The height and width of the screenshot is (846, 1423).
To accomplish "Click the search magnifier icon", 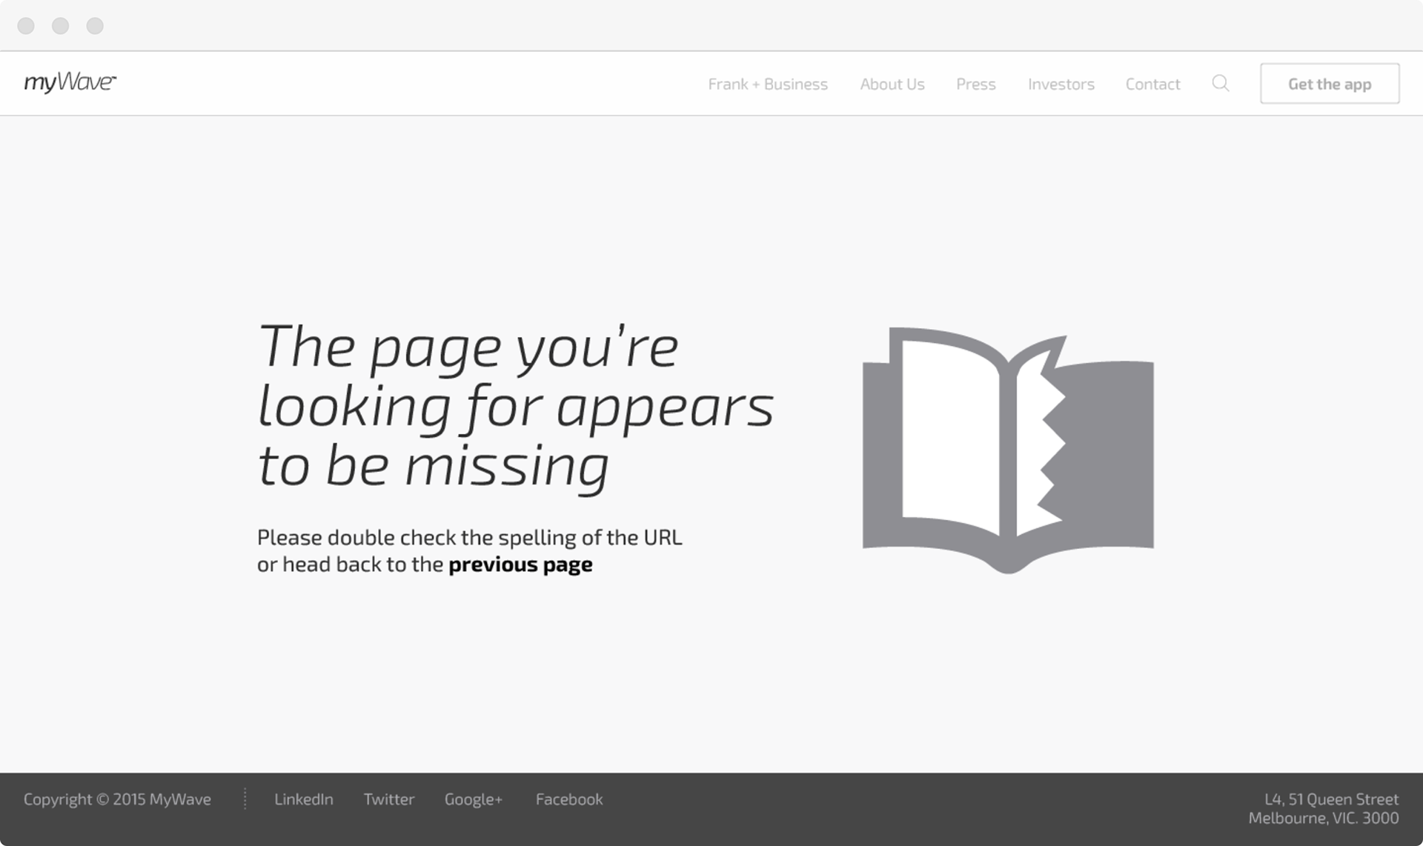I will pyautogui.click(x=1221, y=83).
